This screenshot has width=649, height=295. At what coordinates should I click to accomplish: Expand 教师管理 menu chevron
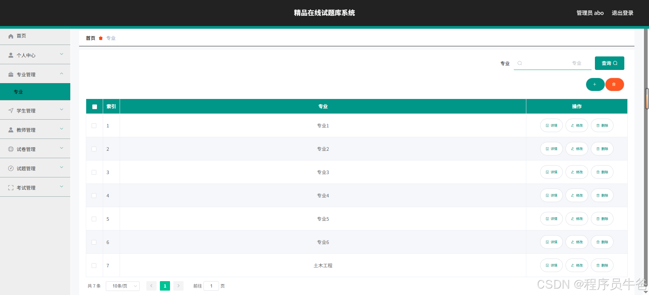click(62, 129)
